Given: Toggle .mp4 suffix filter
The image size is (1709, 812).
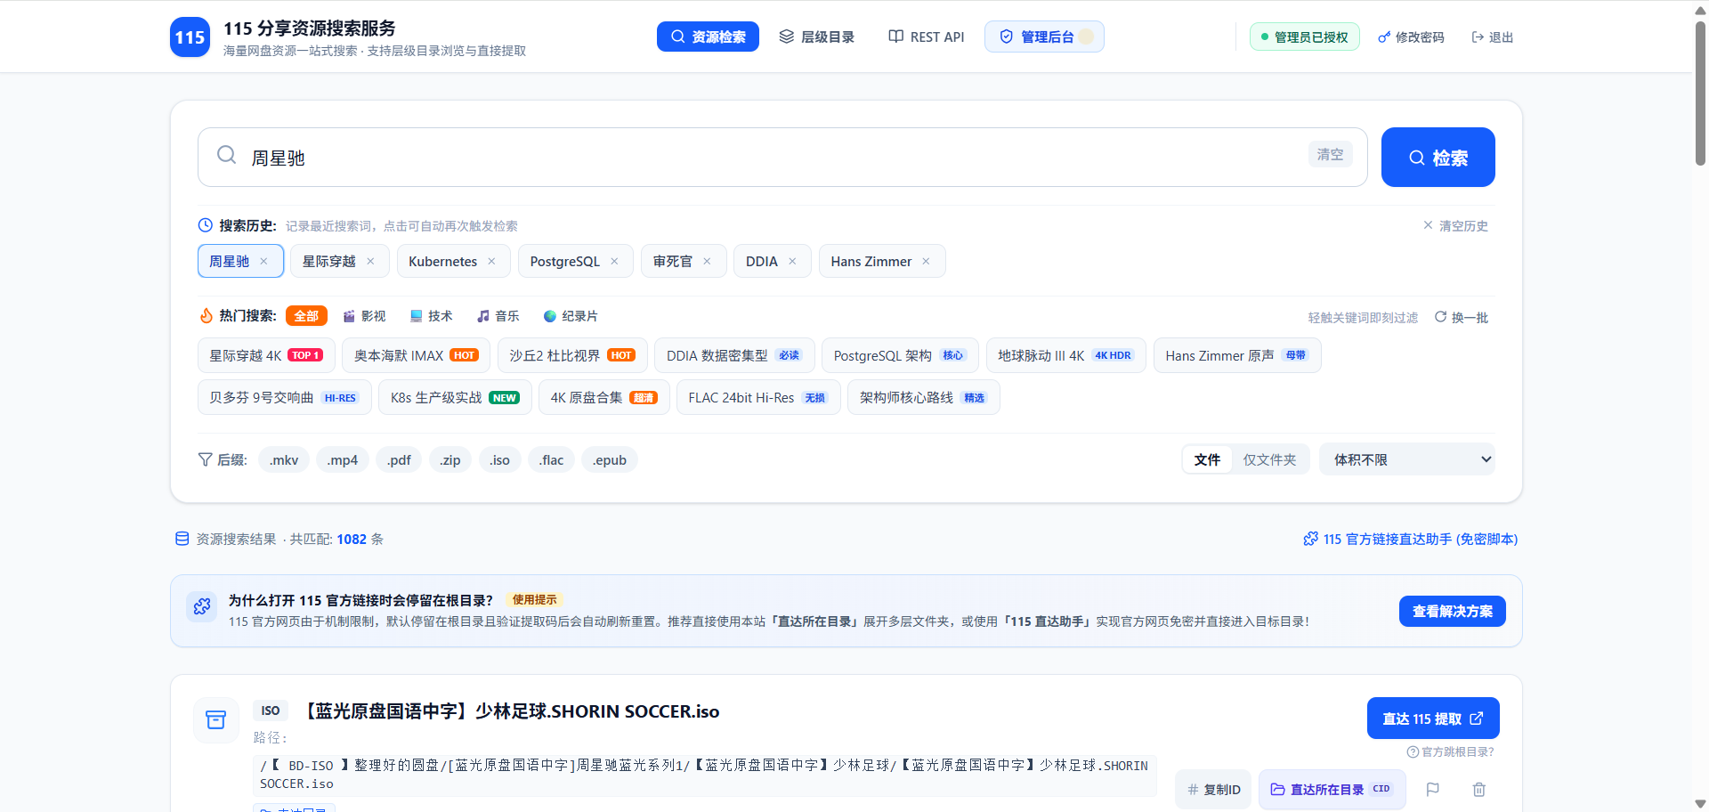Looking at the screenshot, I should (x=342, y=459).
